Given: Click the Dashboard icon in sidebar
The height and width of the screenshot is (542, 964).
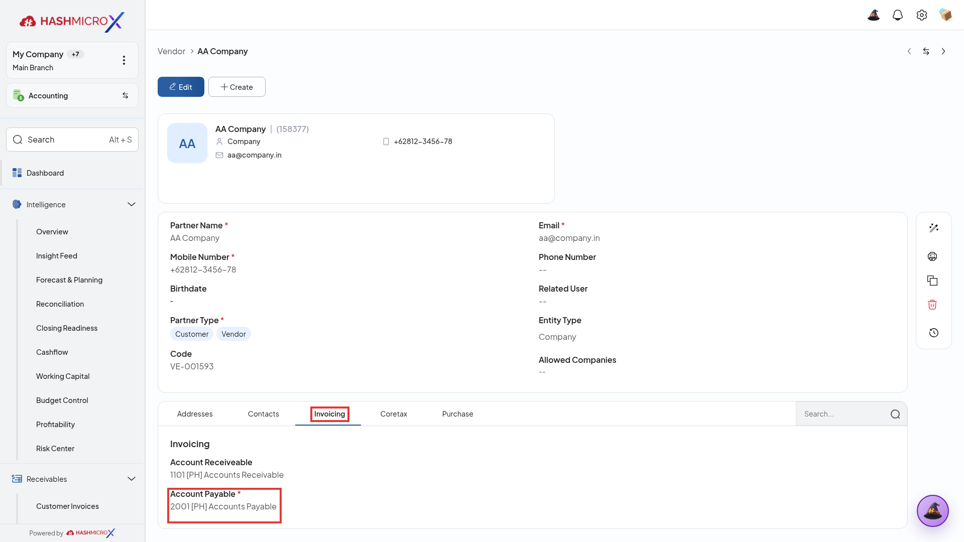Looking at the screenshot, I should [x=17, y=173].
